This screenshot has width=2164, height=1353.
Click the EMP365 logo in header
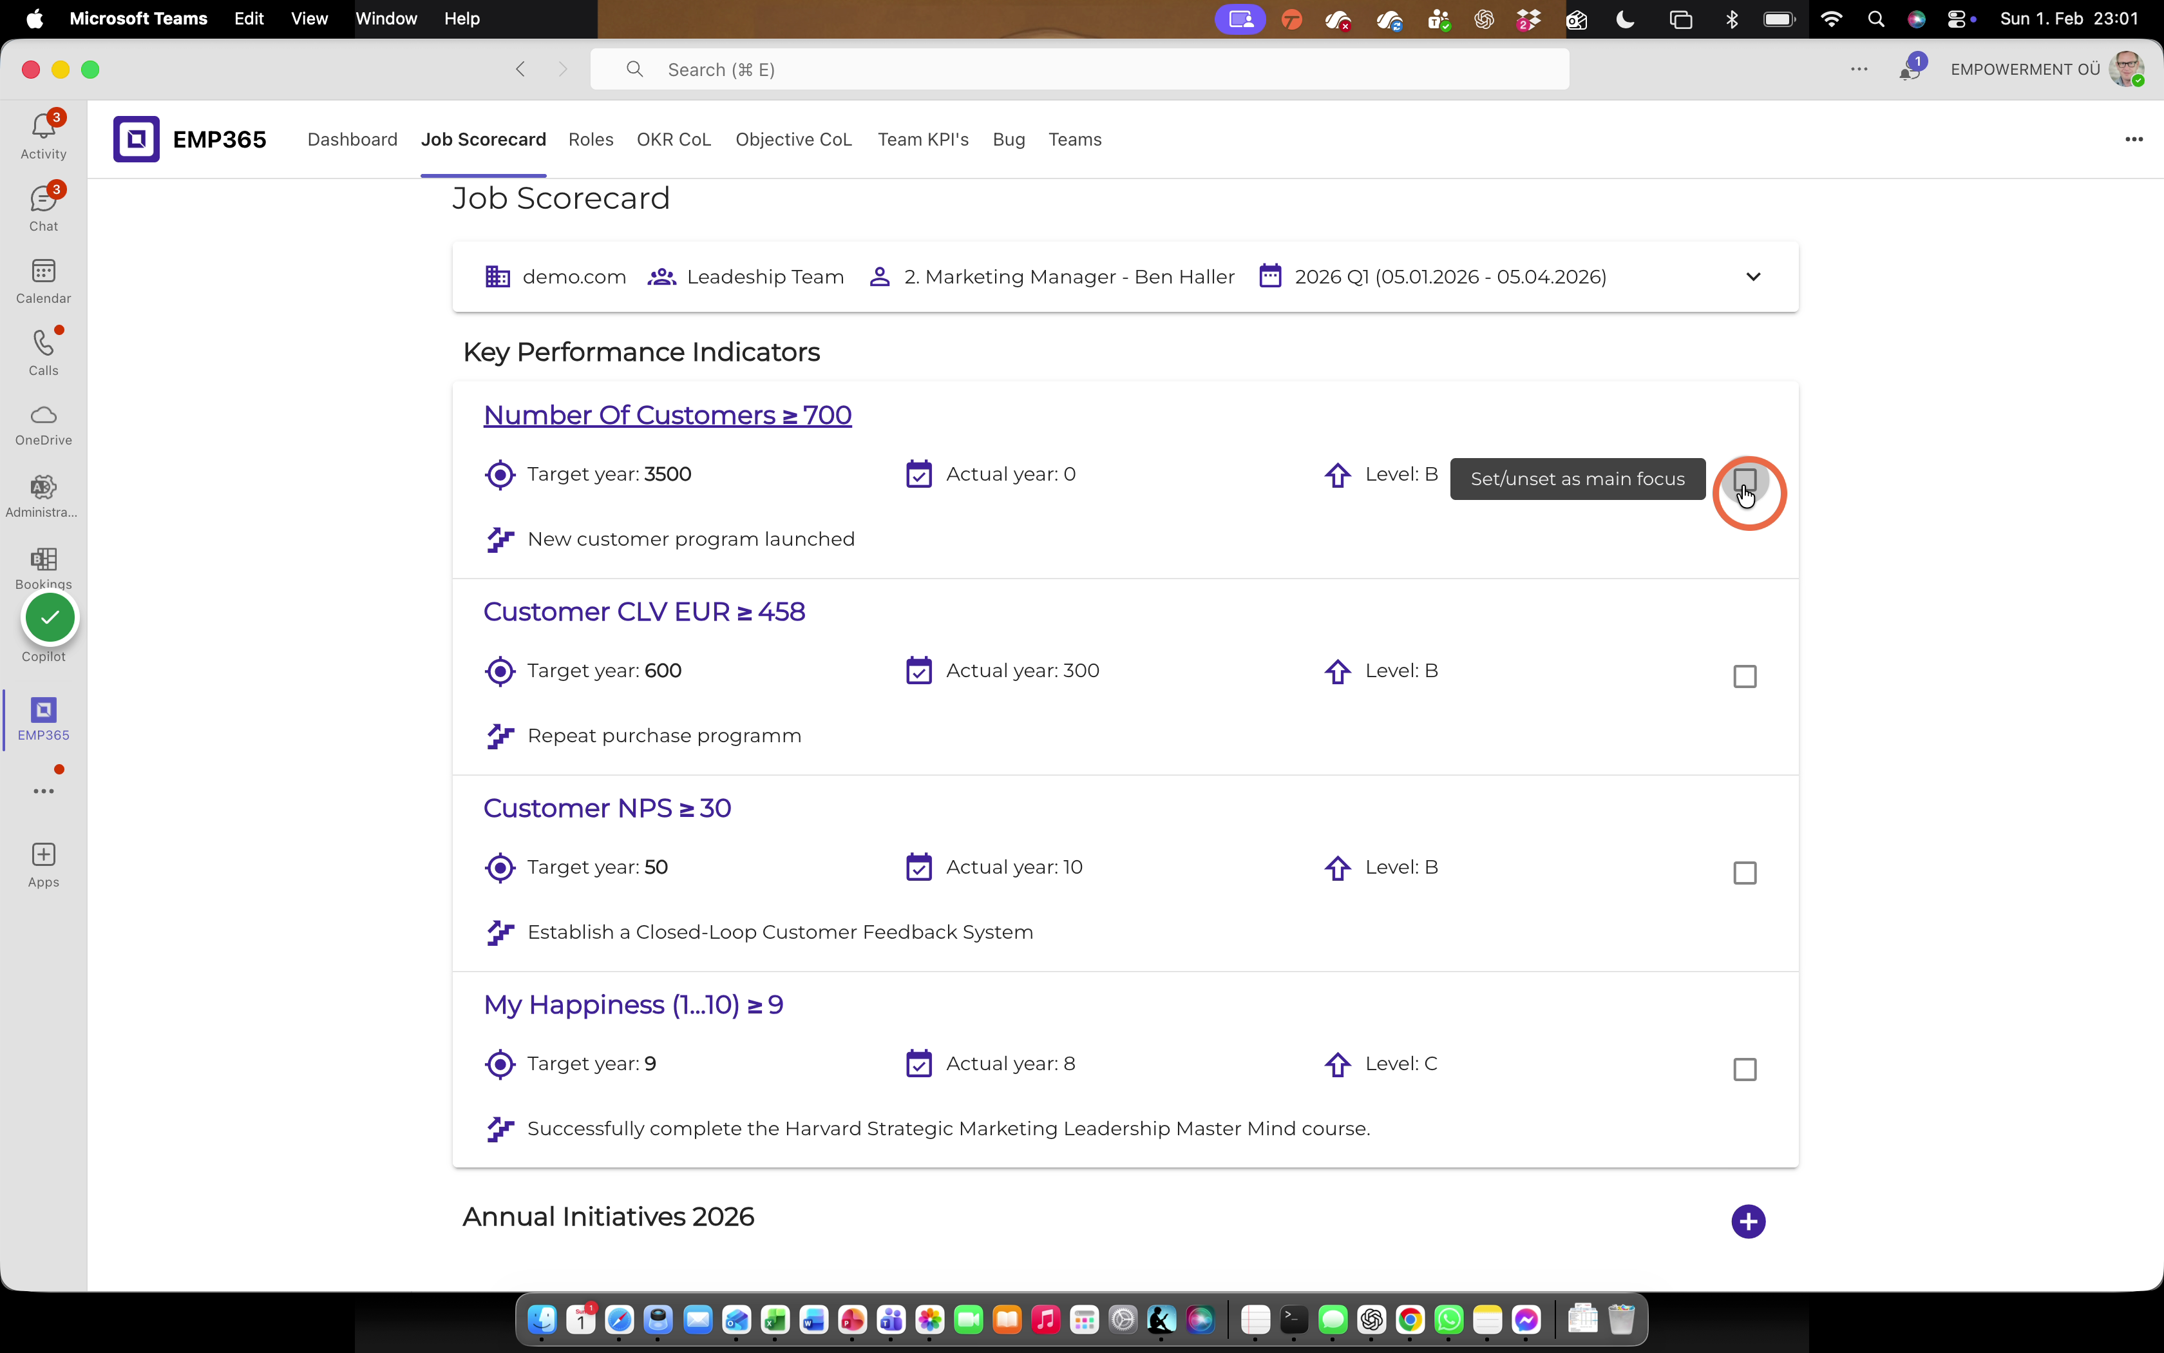click(136, 139)
